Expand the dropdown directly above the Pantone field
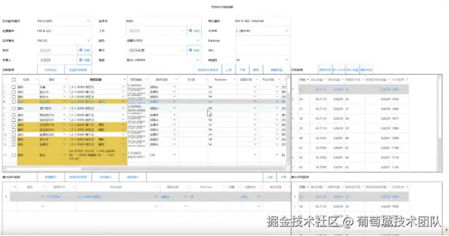This screenshot has height=236, width=449. 287,30
